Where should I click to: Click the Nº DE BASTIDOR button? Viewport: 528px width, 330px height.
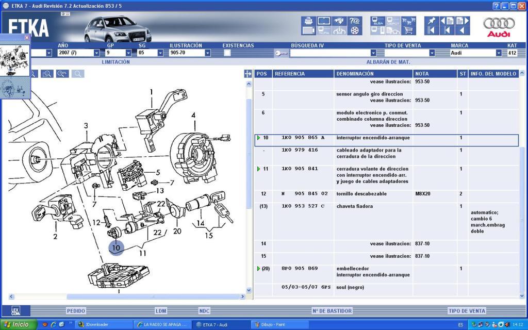pyautogui.click(x=332, y=311)
